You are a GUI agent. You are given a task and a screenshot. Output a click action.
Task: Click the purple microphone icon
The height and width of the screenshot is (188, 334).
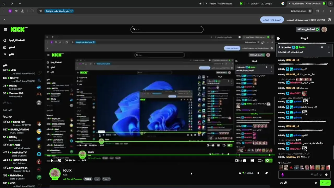pyautogui.click(x=283, y=174)
